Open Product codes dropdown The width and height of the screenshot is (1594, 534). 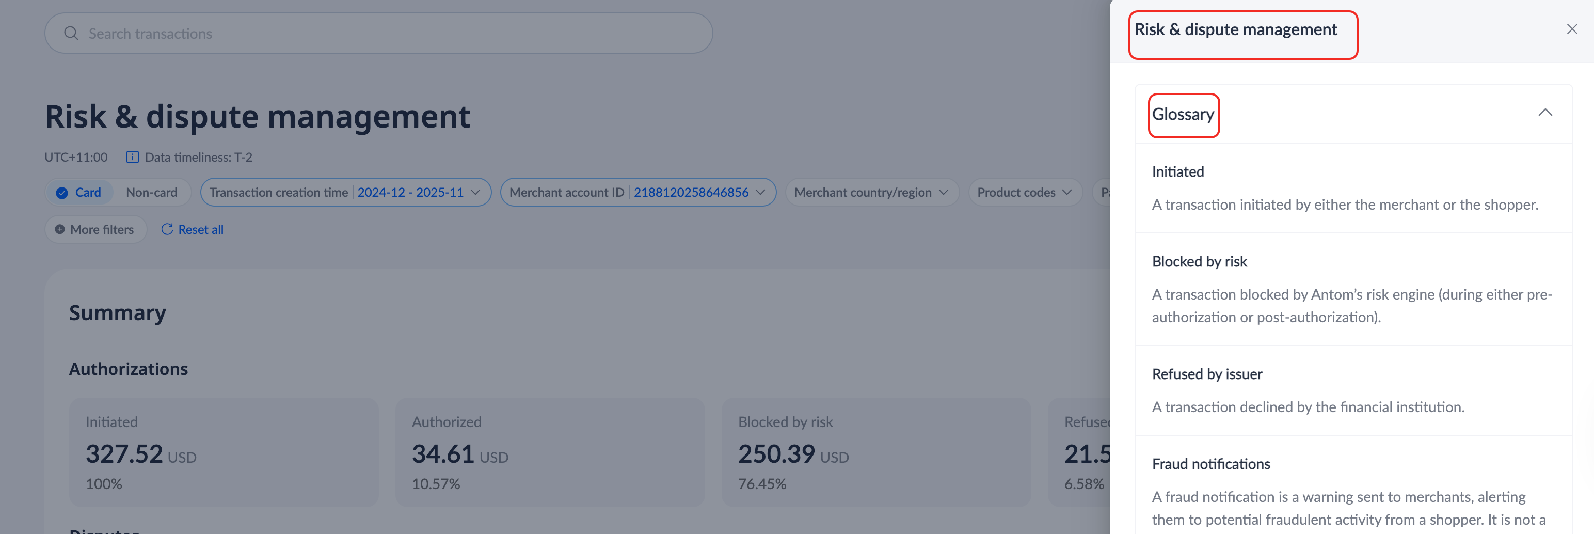[x=1024, y=193]
